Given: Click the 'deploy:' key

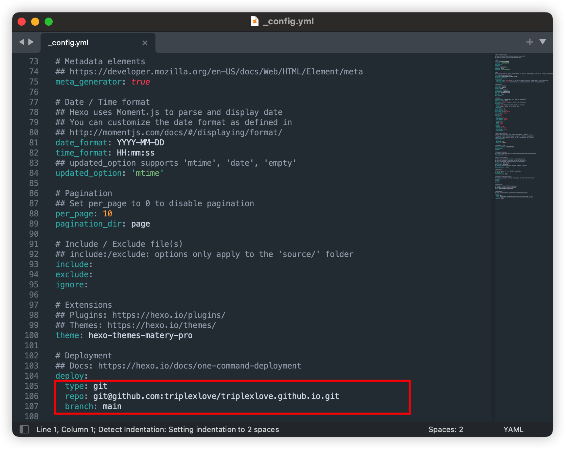Looking at the screenshot, I should point(72,376).
